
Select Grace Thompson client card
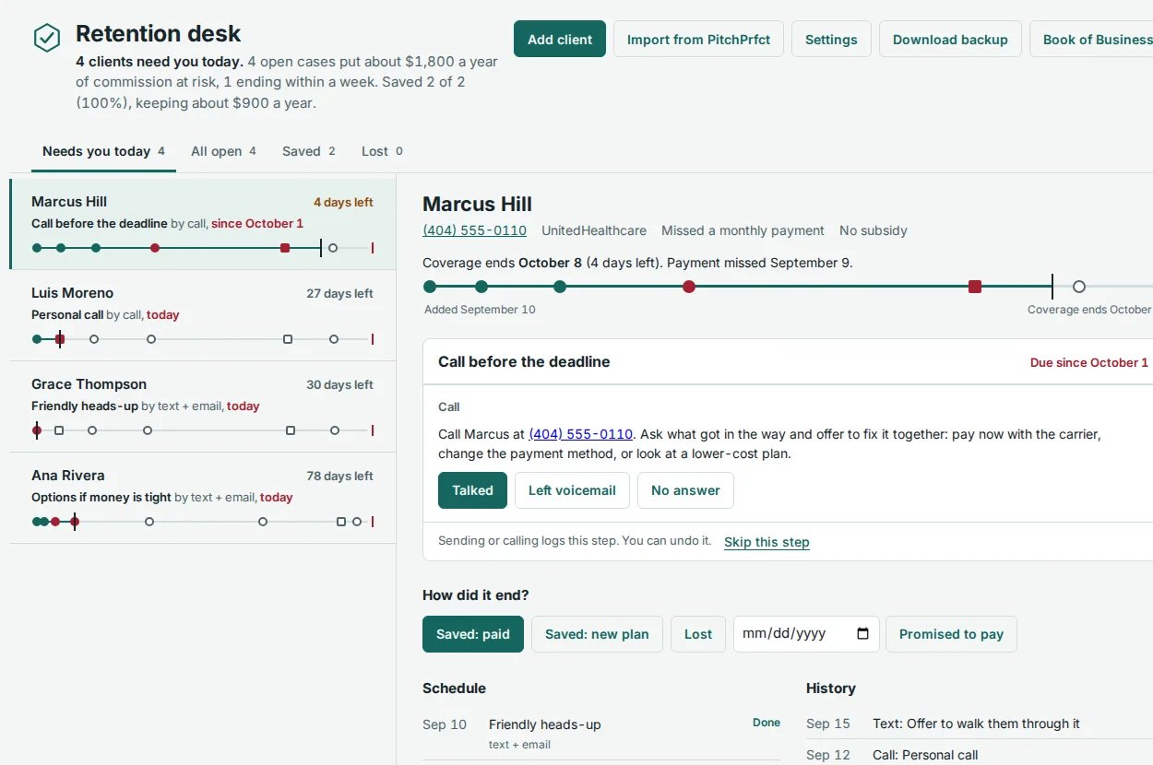click(x=203, y=406)
